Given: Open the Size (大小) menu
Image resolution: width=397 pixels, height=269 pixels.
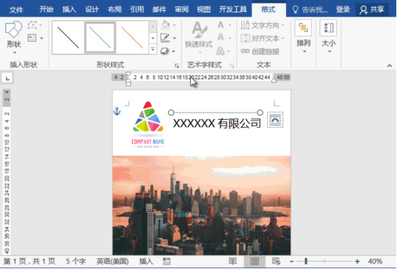Looking at the screenshot, I should pos(328,37).
